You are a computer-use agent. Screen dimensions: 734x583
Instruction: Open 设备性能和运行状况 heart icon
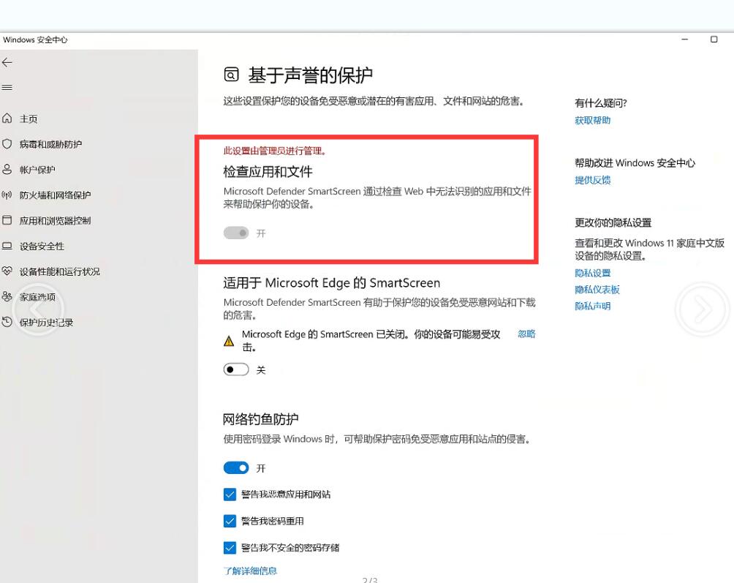pos(7,271)
